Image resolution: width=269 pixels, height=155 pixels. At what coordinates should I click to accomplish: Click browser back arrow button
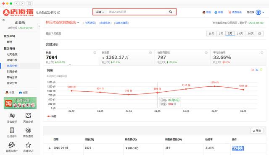[17, 3]
